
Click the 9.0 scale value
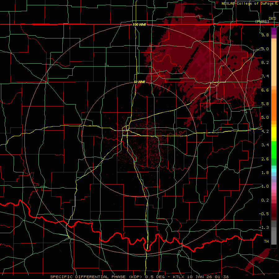point(265,49)
